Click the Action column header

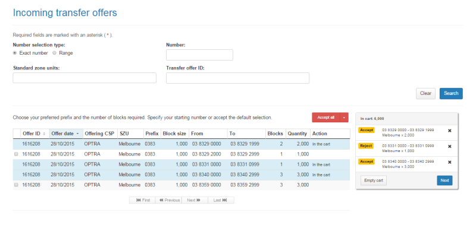(330, 134)
